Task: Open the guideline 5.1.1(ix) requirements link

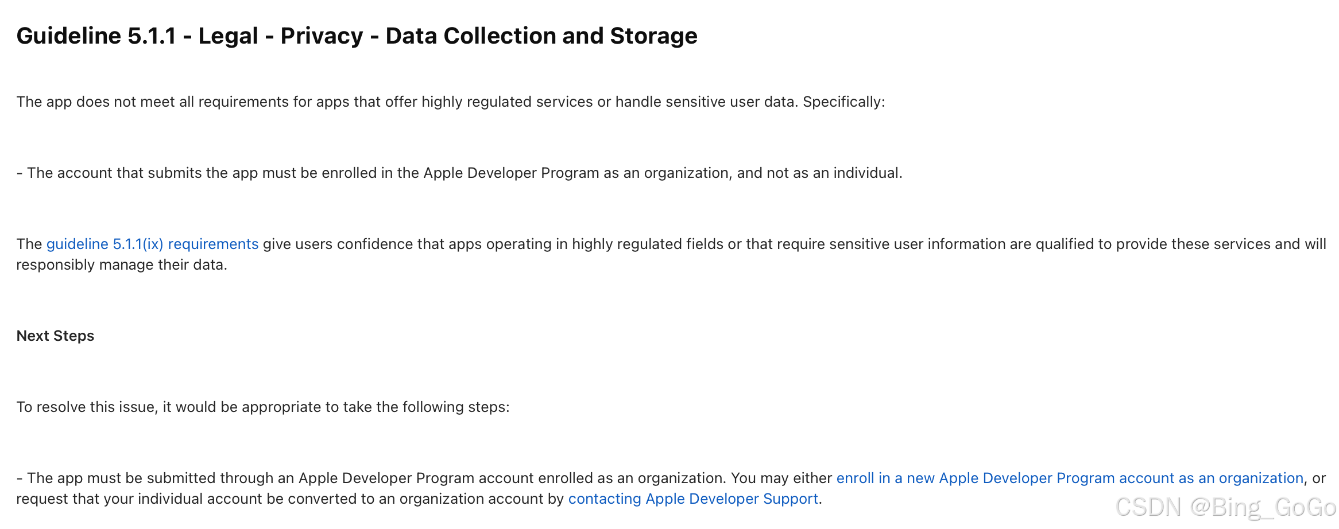Action: [x=152, y=243]
